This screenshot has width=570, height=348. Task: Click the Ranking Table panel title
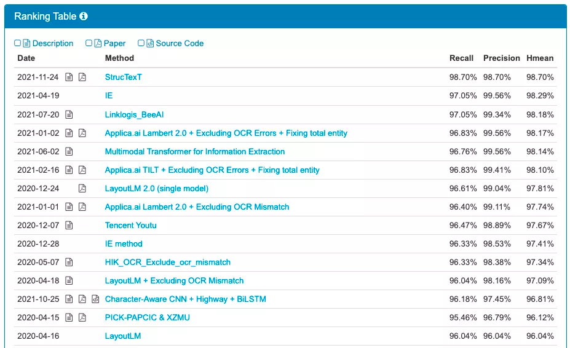[45, 17]
